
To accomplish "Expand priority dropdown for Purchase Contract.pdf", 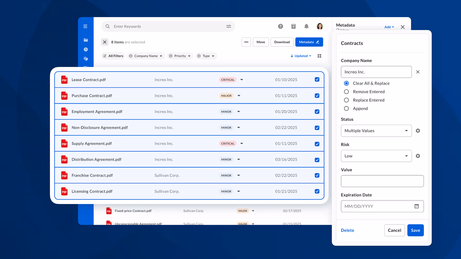I will [239, 96].
